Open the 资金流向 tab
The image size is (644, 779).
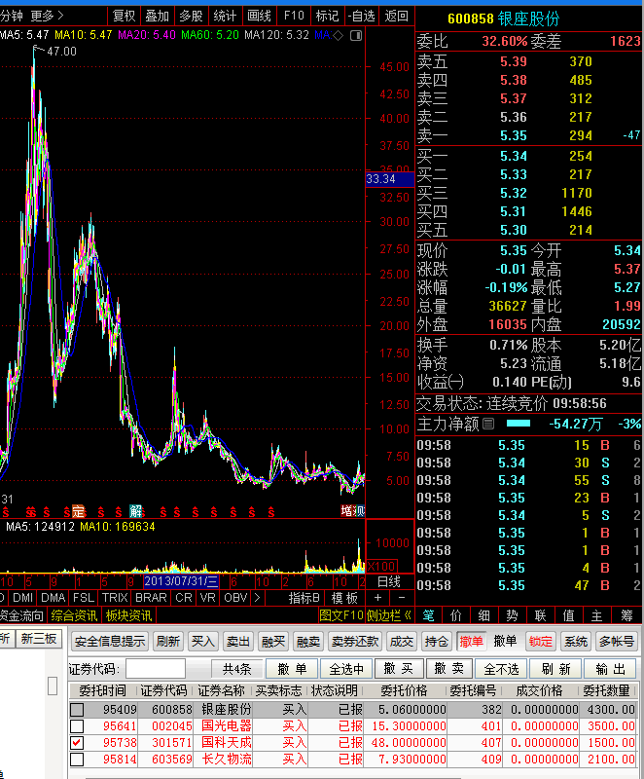click(x=21, y=615)
